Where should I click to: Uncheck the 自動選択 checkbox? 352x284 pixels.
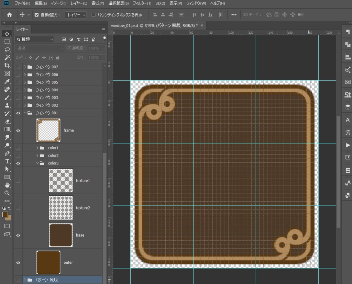(x=37, y=15)
